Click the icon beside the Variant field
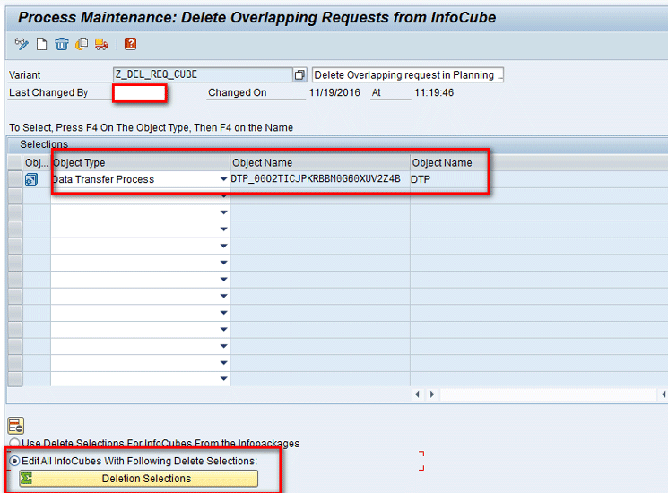The height and width of the screenshot is (493, 668). [x=300, y=75]
